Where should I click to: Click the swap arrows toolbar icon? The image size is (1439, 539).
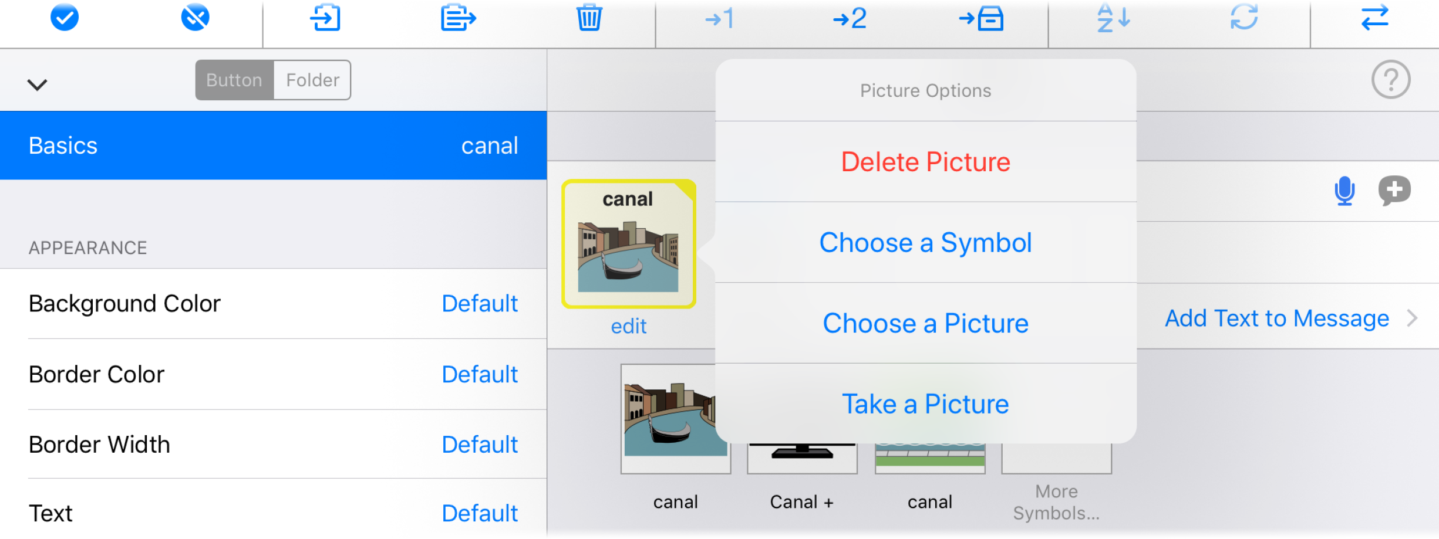(1374, 18)
